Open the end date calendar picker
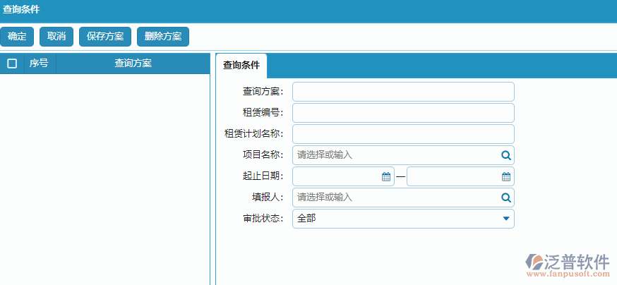617x285 pixels. pos(505,176)
